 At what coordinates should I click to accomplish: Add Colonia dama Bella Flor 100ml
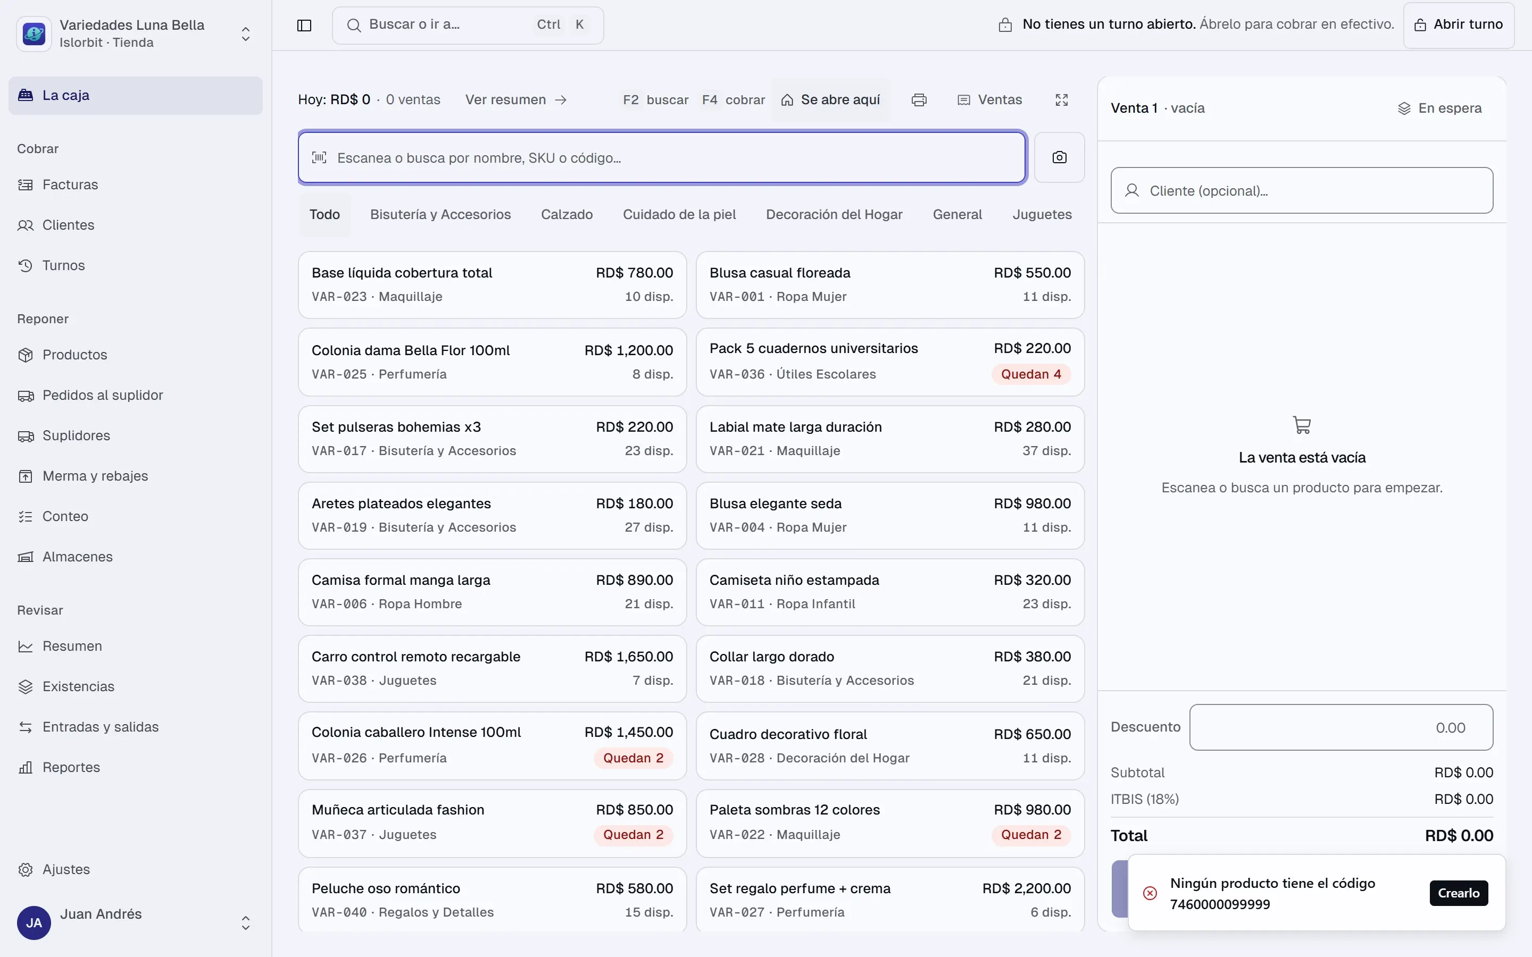(493, 362)
